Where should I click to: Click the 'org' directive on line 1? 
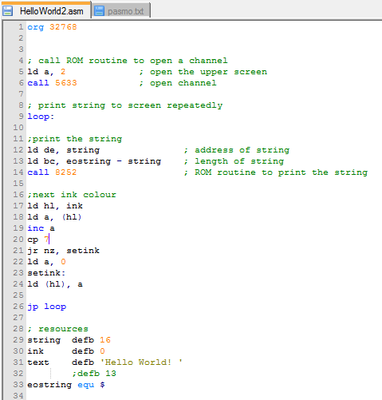36,27
